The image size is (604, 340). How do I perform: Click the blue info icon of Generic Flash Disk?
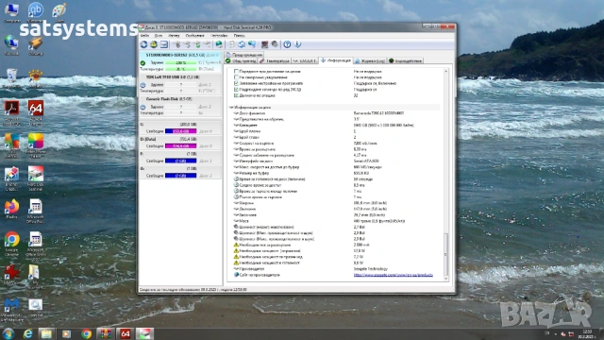(143, 107)
